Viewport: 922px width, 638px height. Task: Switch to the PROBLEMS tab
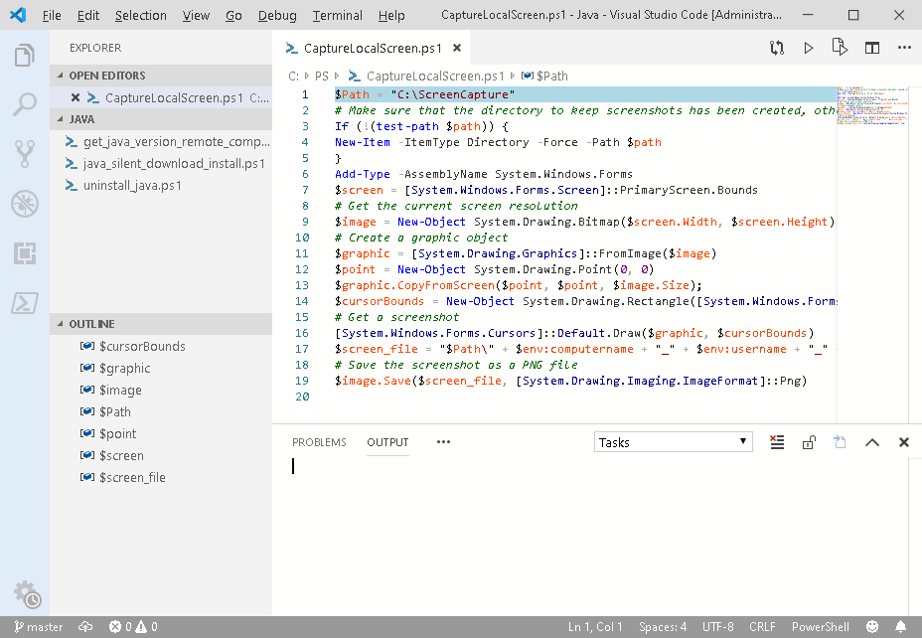(x=319, y=442)
